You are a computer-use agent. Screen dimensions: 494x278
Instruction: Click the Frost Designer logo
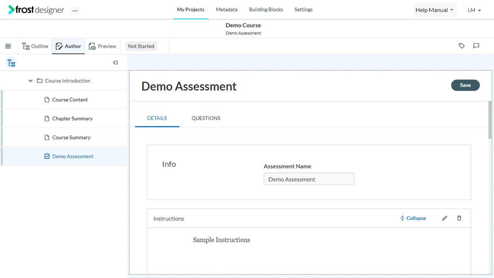(36, 10)
